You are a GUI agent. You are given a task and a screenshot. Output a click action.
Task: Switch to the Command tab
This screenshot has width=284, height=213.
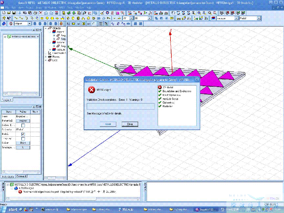(x=21, y=176)
